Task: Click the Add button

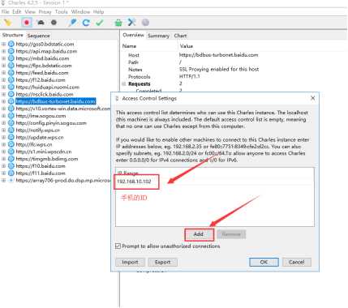Action: tap(199, 234)
